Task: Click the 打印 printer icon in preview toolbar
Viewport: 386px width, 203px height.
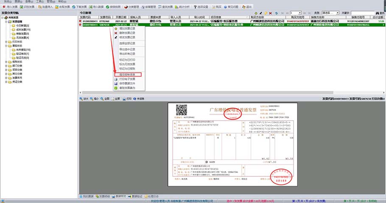Action: tap(127, 99)
